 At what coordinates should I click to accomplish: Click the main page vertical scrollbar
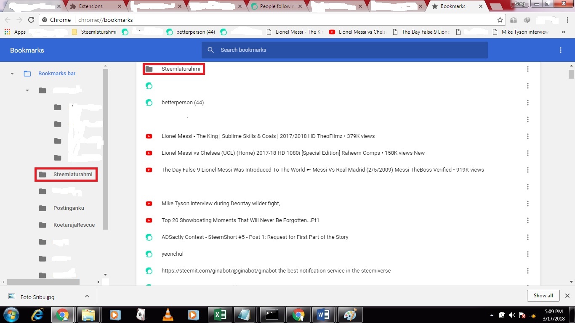click(571, 74)
